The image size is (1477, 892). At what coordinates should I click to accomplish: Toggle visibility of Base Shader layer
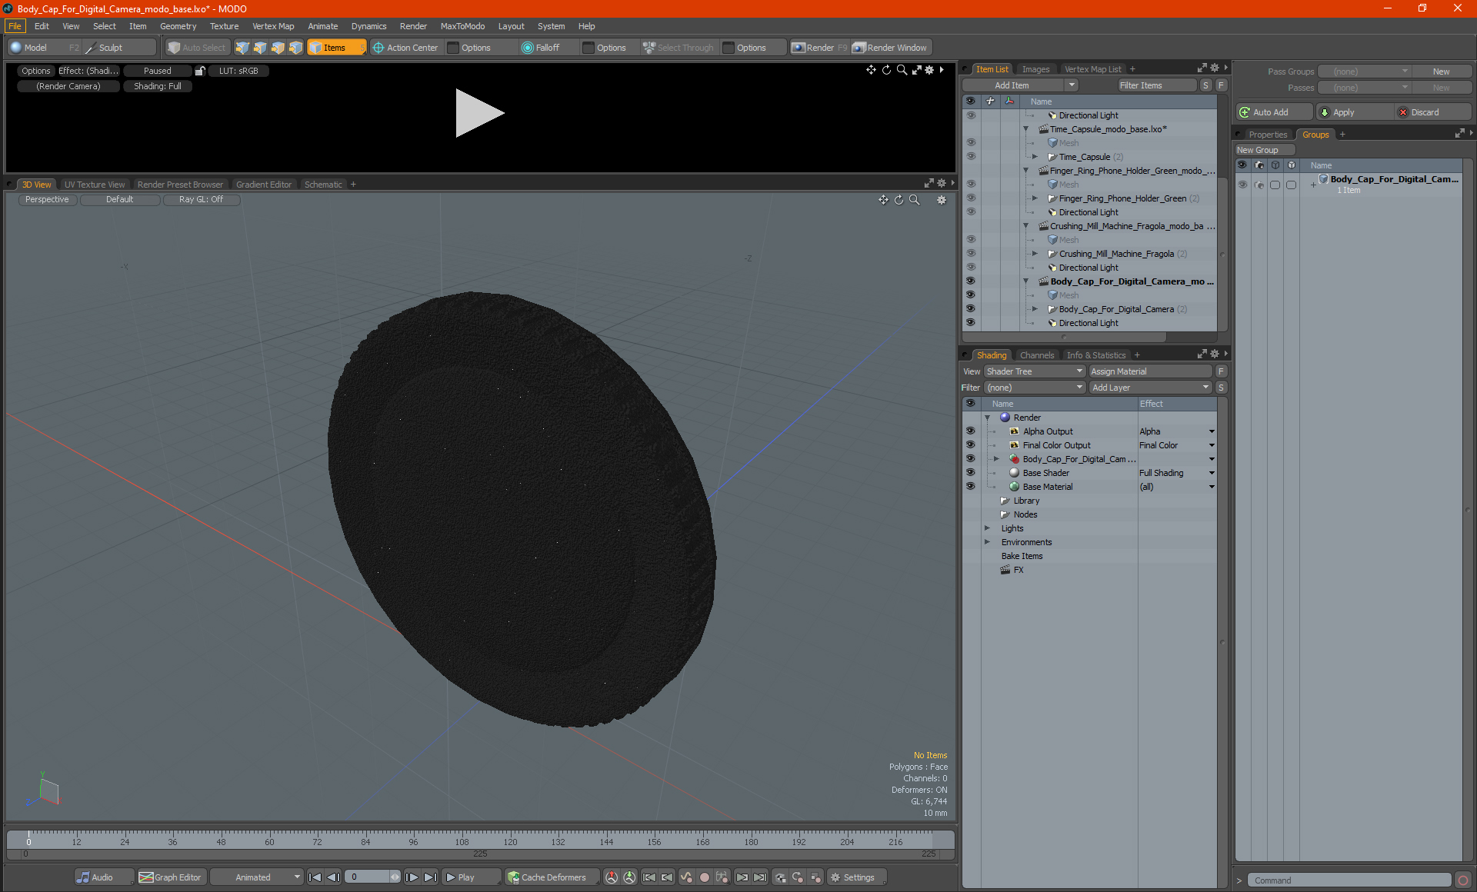970,473
